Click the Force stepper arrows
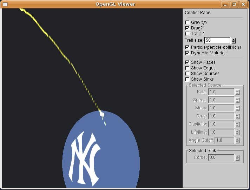 pyautogui.click(x=237, y=158)
